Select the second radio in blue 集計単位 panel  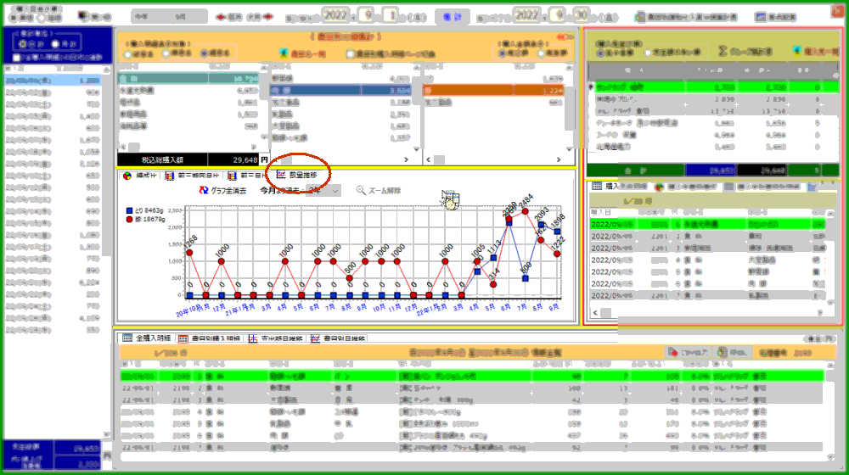click(54, 44)
